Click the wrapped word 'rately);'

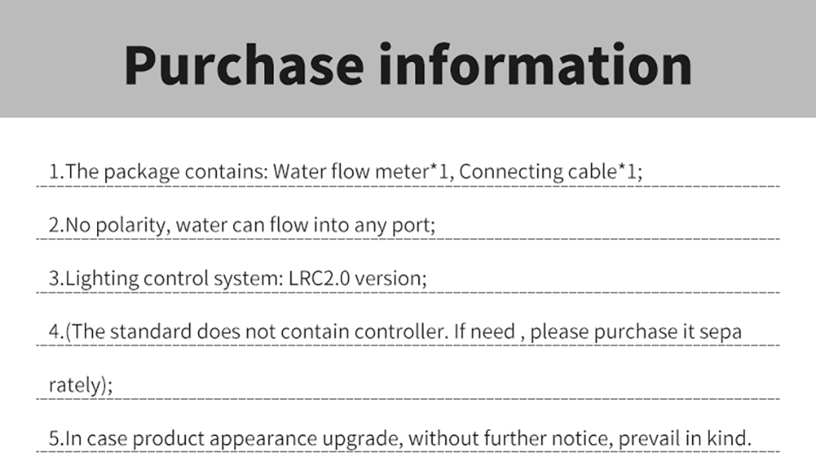coord(81,385)
